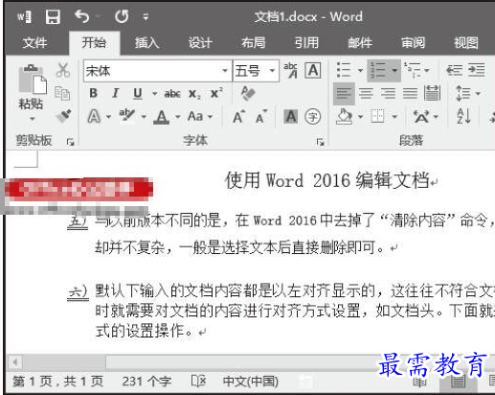The height and width of the screenshot is (395, 495).
Task: Switch to the 邮件 tab
Action: tap(360, 42)
